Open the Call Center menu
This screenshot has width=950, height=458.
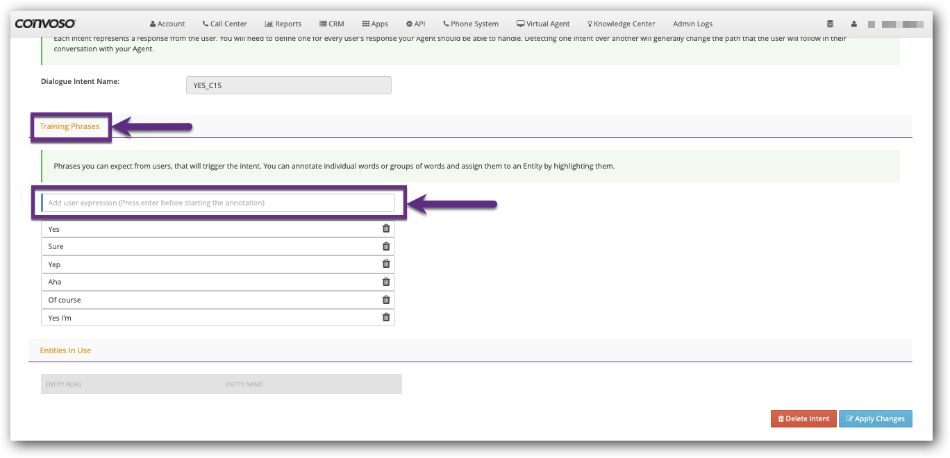pos(224,24)
